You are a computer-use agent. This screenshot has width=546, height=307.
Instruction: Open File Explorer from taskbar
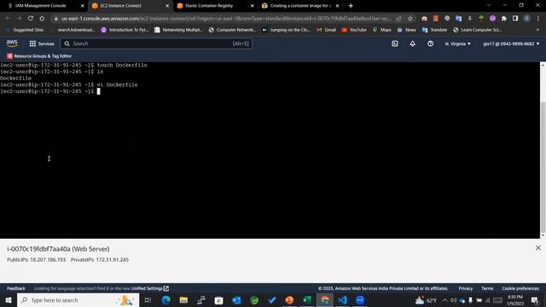[x=183, y=300]
